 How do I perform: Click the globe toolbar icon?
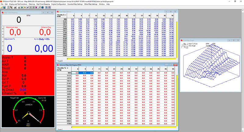tap(42, 7)
